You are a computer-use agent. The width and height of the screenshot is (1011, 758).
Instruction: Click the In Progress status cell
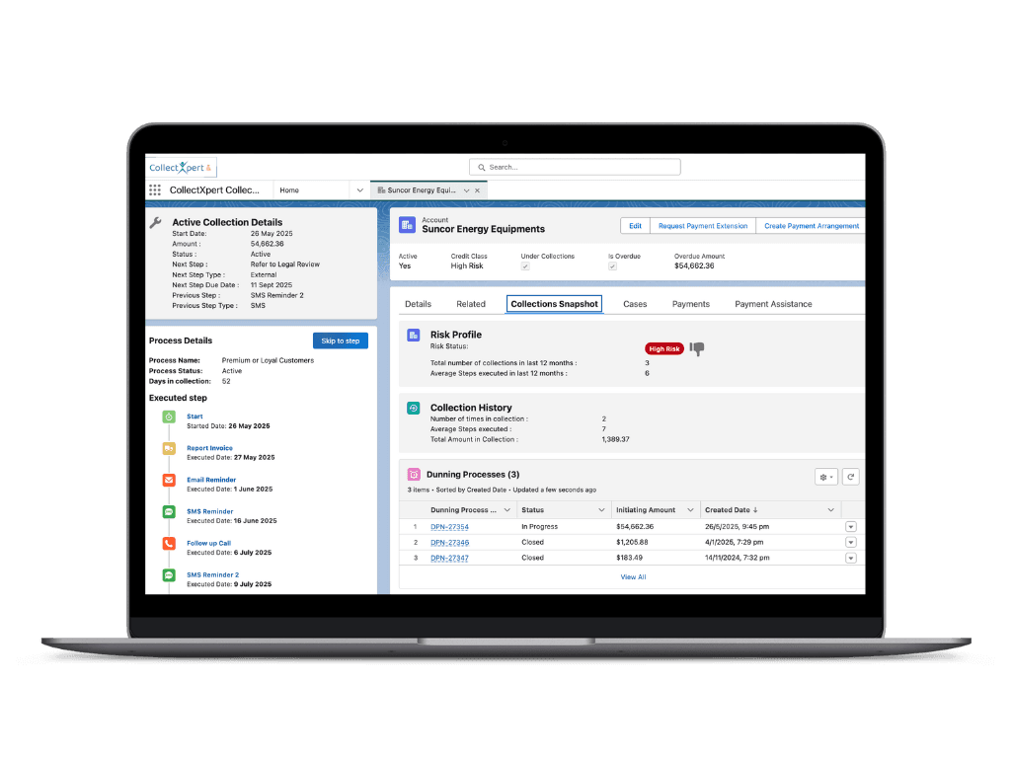pos(540,527)
